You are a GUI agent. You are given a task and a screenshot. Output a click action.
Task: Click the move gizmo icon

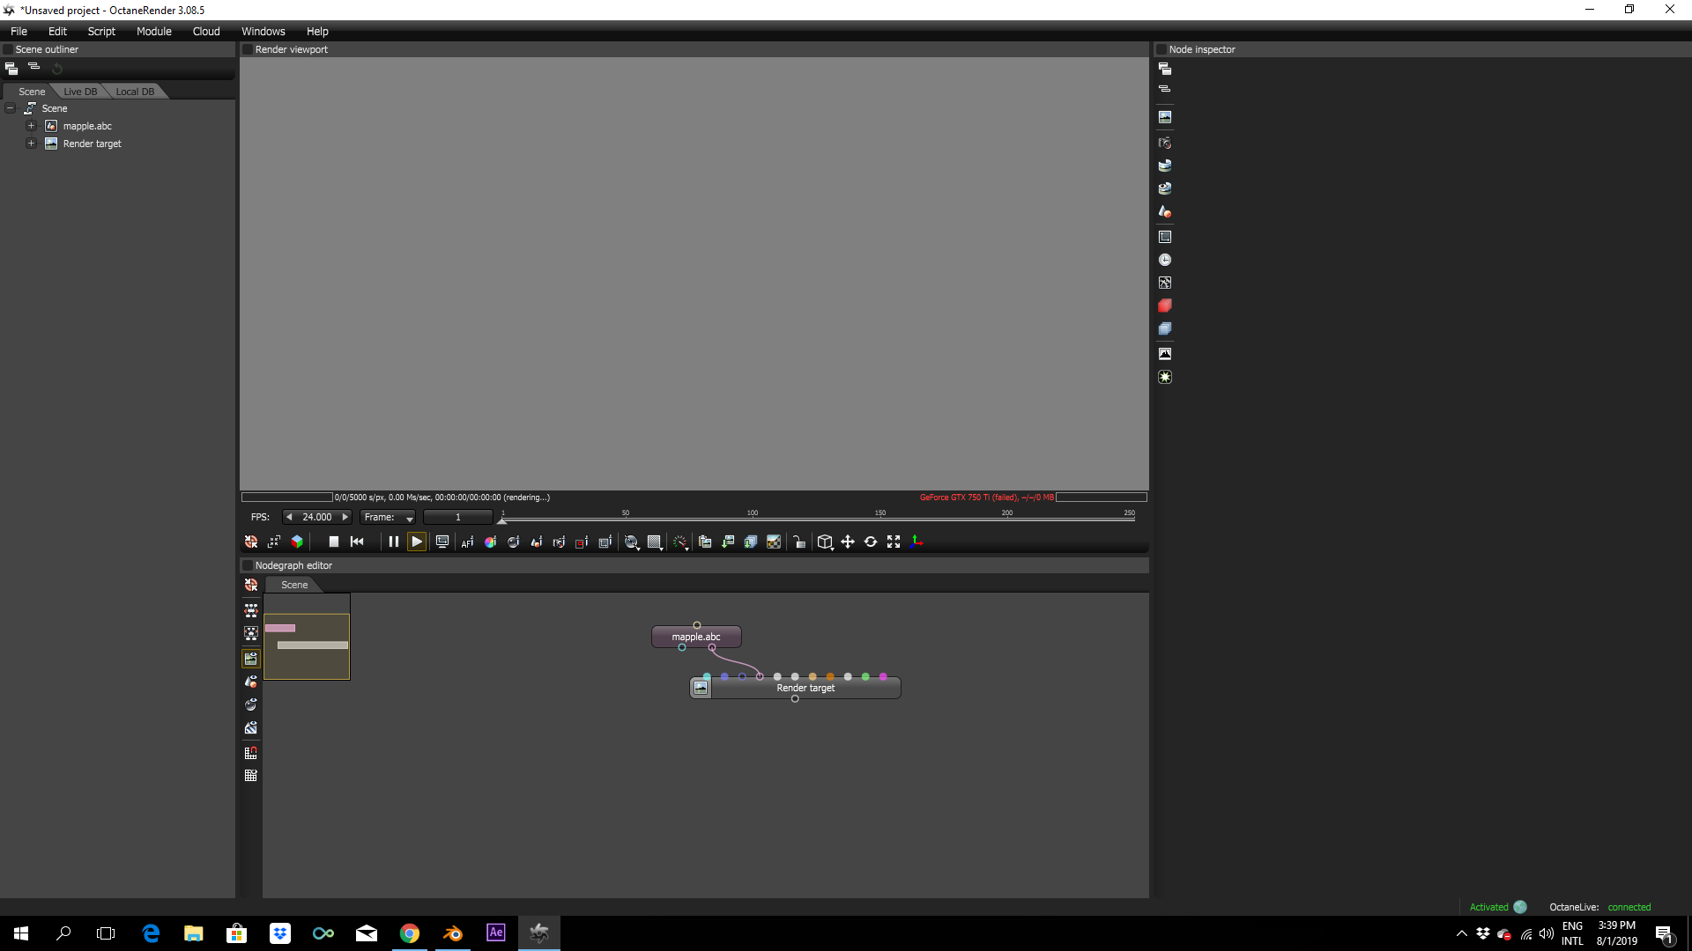[848, 542]
